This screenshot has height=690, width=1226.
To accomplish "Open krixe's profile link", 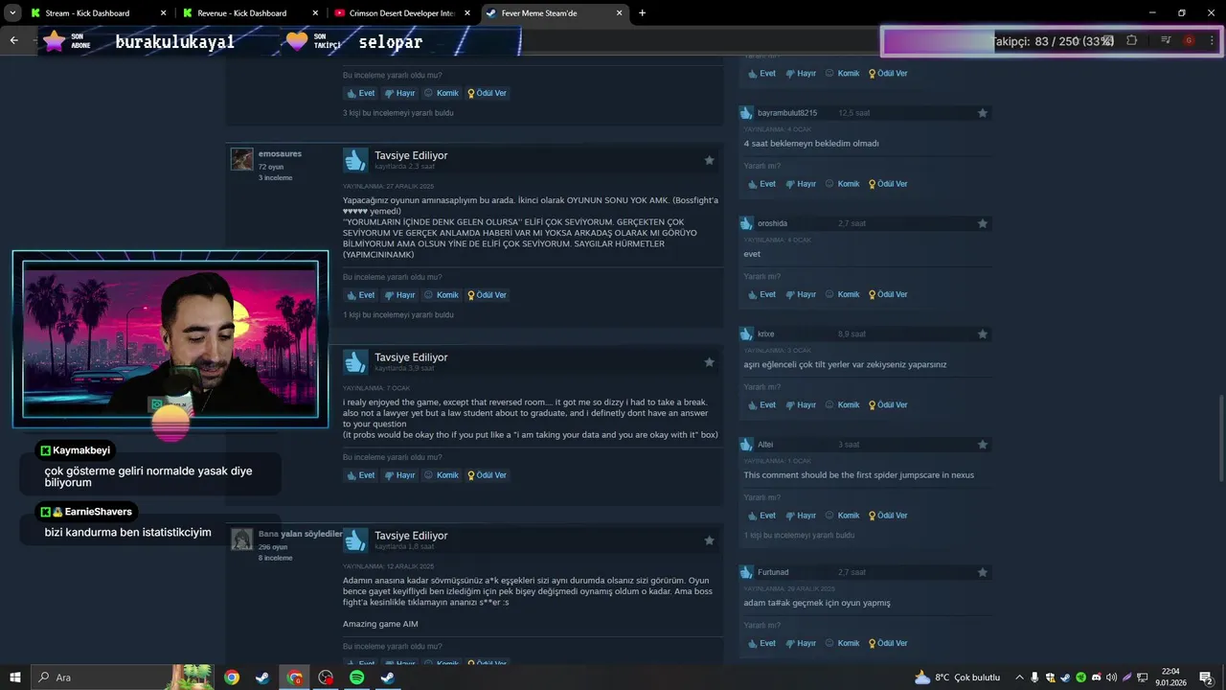I will click(x=766, y=333).
